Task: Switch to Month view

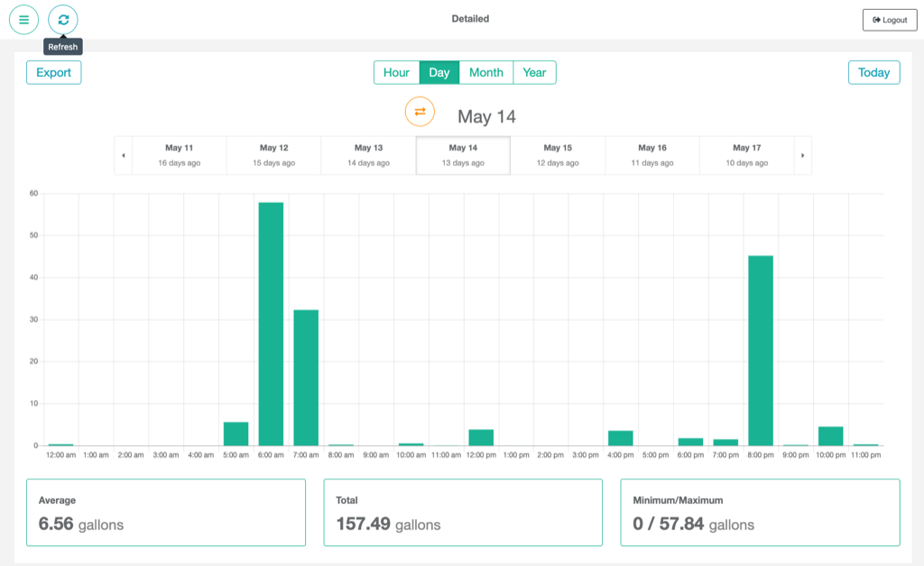Action: pos(486,72)
